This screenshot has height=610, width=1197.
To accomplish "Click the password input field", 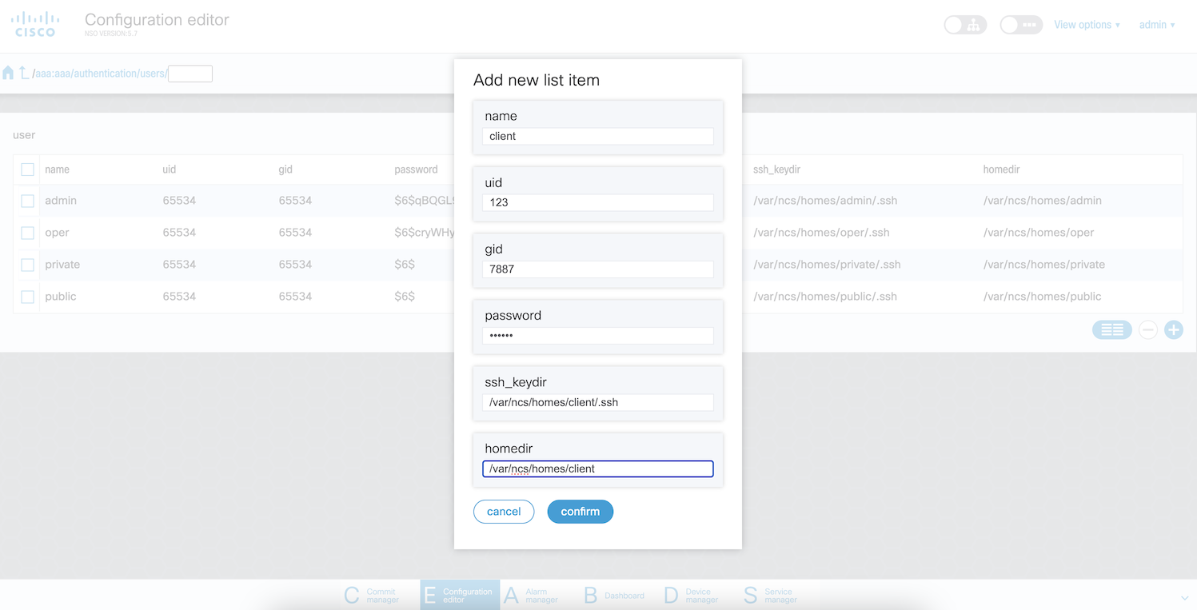I will [597, 336].
